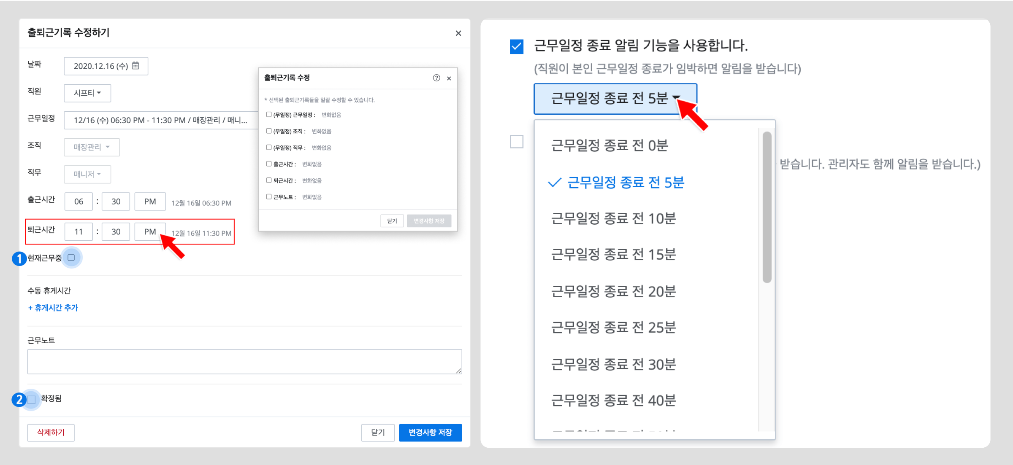
Task: Click the clock-in hour field 06
Action: tap(79, 202)
